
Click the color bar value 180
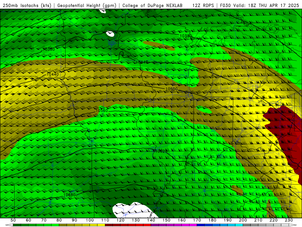[x=212, y=220]
